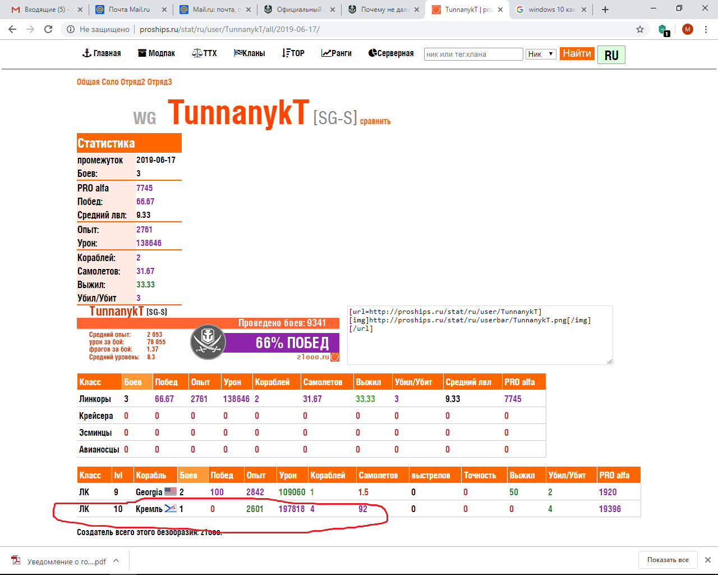Click the user profile avatar icon
The image size is (718, 575).
click(688, 29)
